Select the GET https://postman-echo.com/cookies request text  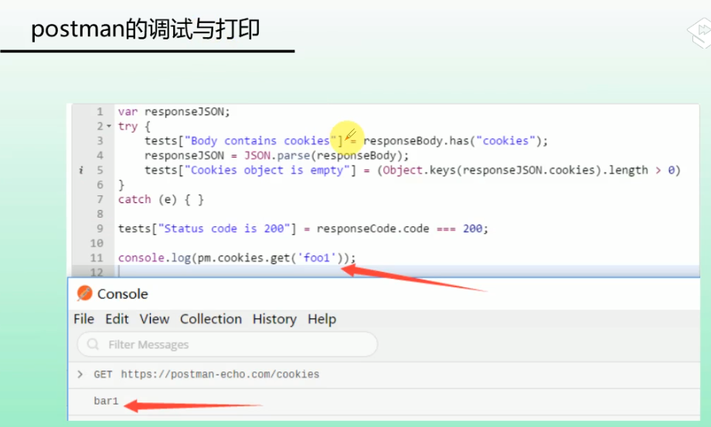click(206, 374)
